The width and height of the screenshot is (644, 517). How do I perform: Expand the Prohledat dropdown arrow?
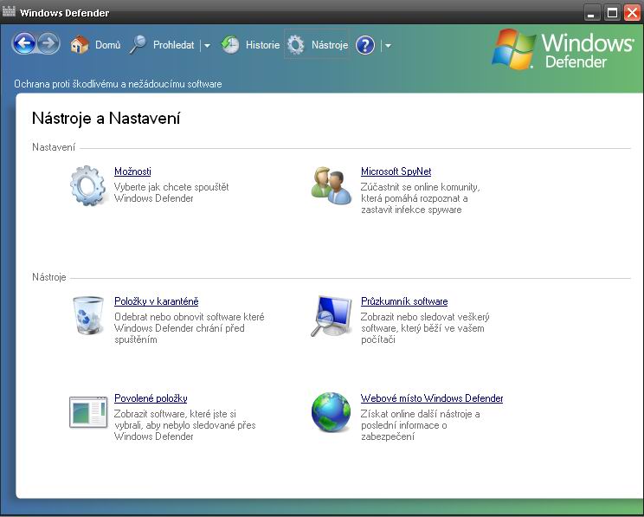(x=207, y=46)
